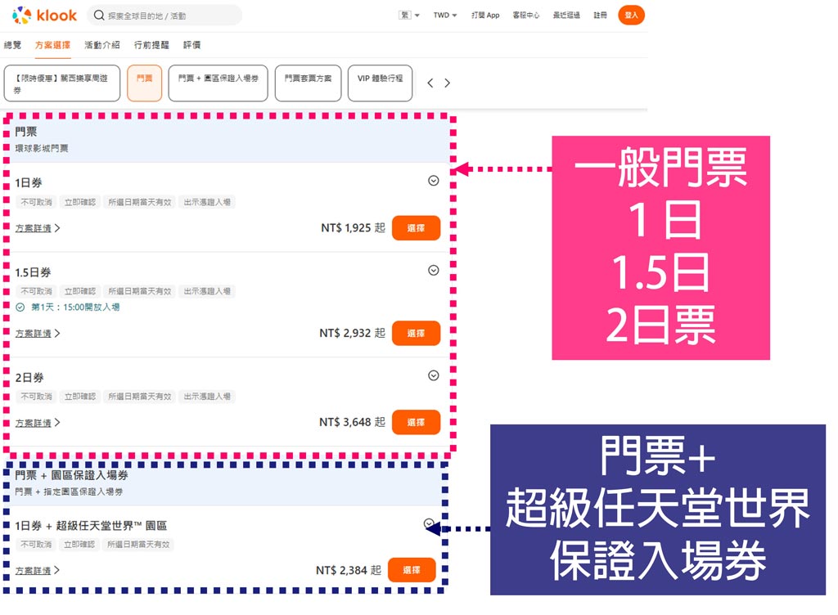Click the 第1天：15:00開放入場 note
Viewport: 838px width, 615px height.
(x=75, y=307)
